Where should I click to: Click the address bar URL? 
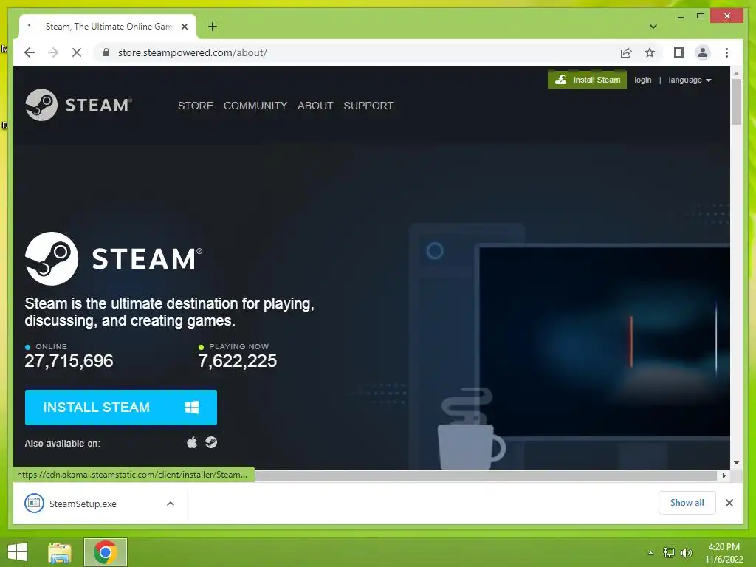coord(193,52)
